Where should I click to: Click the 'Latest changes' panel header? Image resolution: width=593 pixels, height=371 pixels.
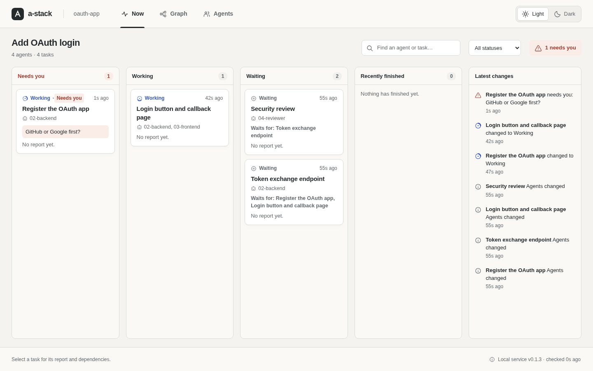525,76
